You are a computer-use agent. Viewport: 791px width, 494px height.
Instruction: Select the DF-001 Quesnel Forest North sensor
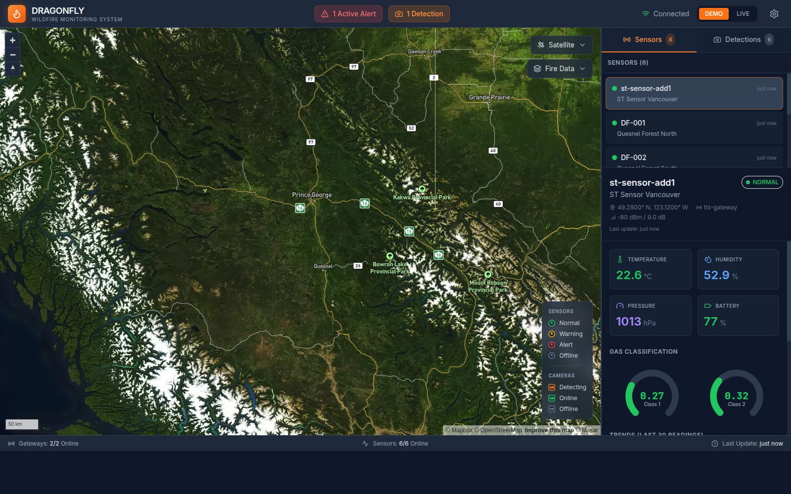pos(694,128)
